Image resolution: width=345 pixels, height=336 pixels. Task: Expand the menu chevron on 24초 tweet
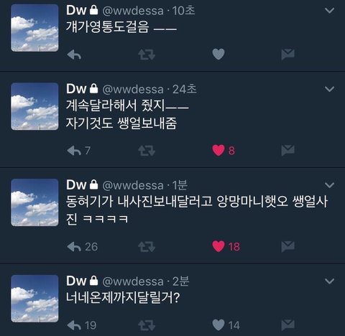pyautogui.click(x=330, y=89)
